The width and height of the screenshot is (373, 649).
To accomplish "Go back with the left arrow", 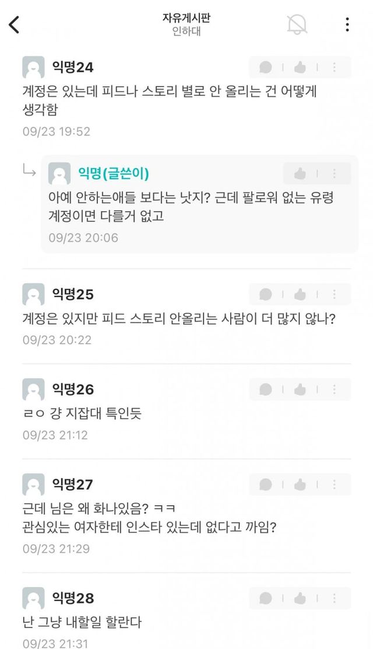I will (15, 25).
